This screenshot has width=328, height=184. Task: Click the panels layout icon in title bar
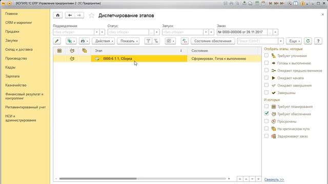pyautogui.click(x=296, y=4)
